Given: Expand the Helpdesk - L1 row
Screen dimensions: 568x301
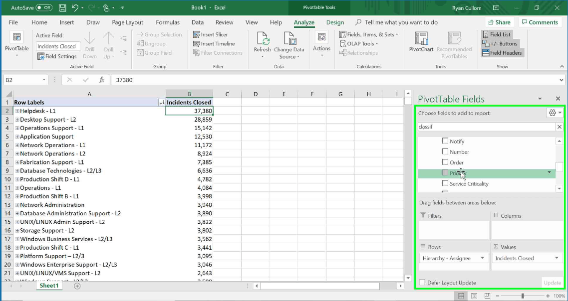Looking at the screenshot, I should (17, 111).
